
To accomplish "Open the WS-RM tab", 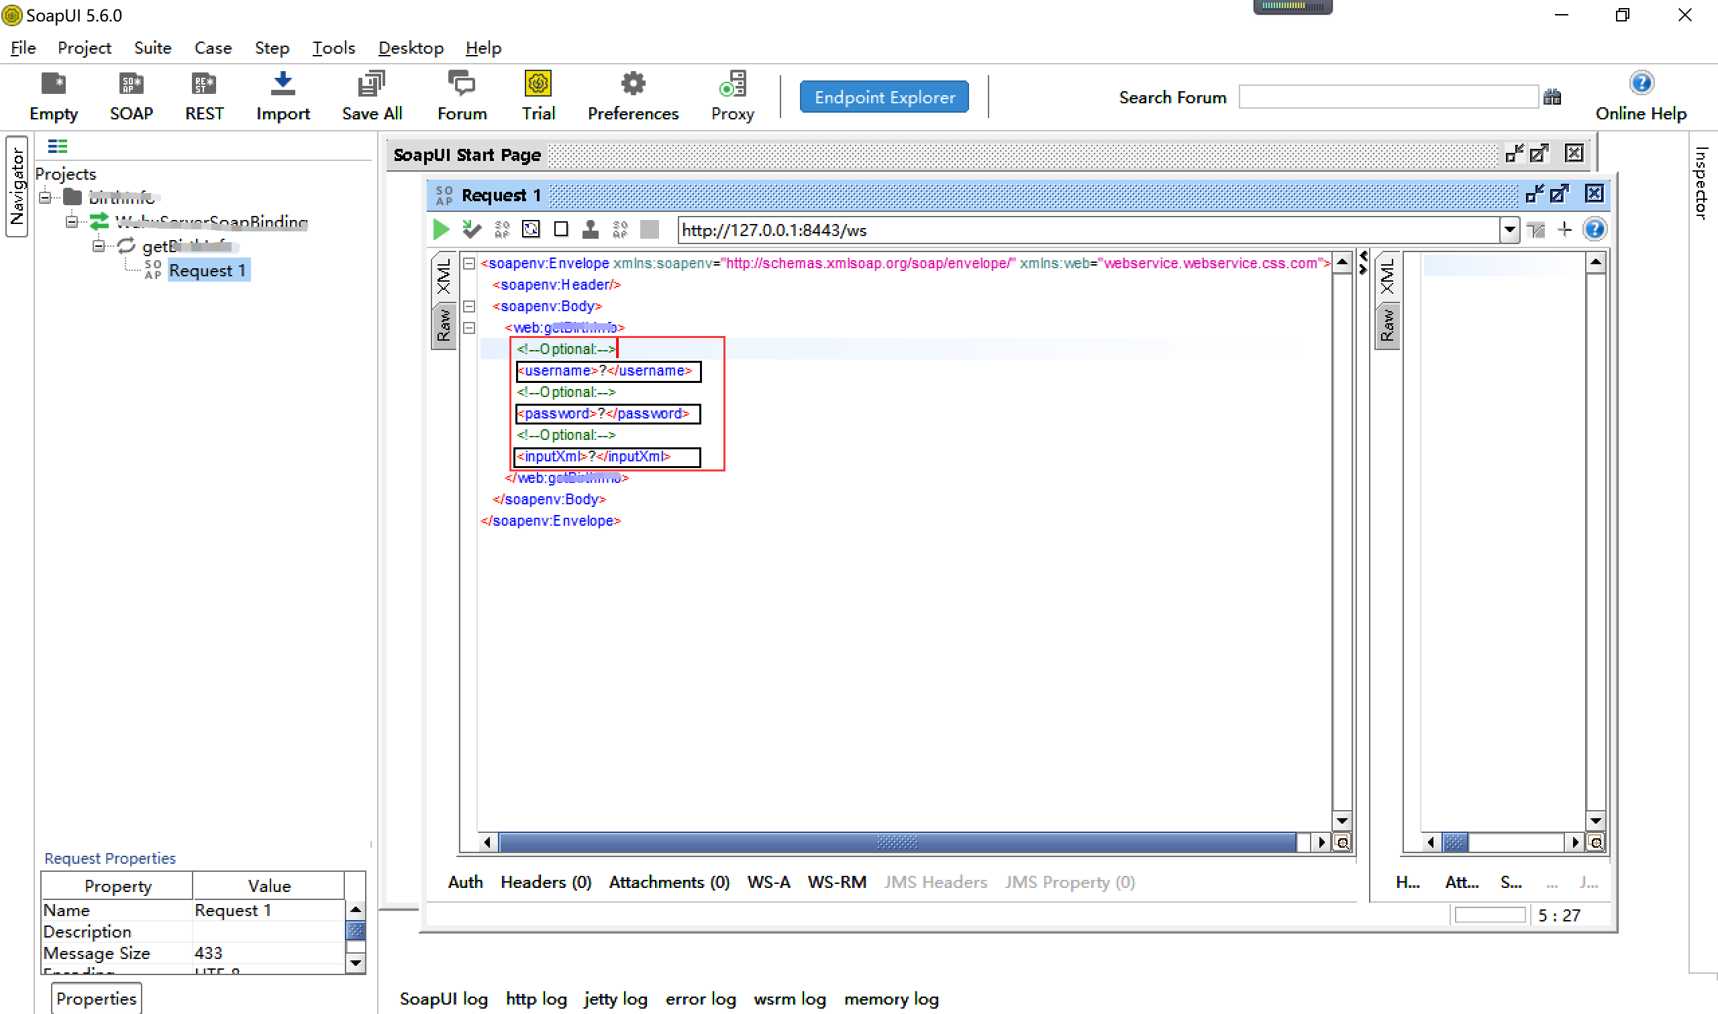I will coord(837,882).
